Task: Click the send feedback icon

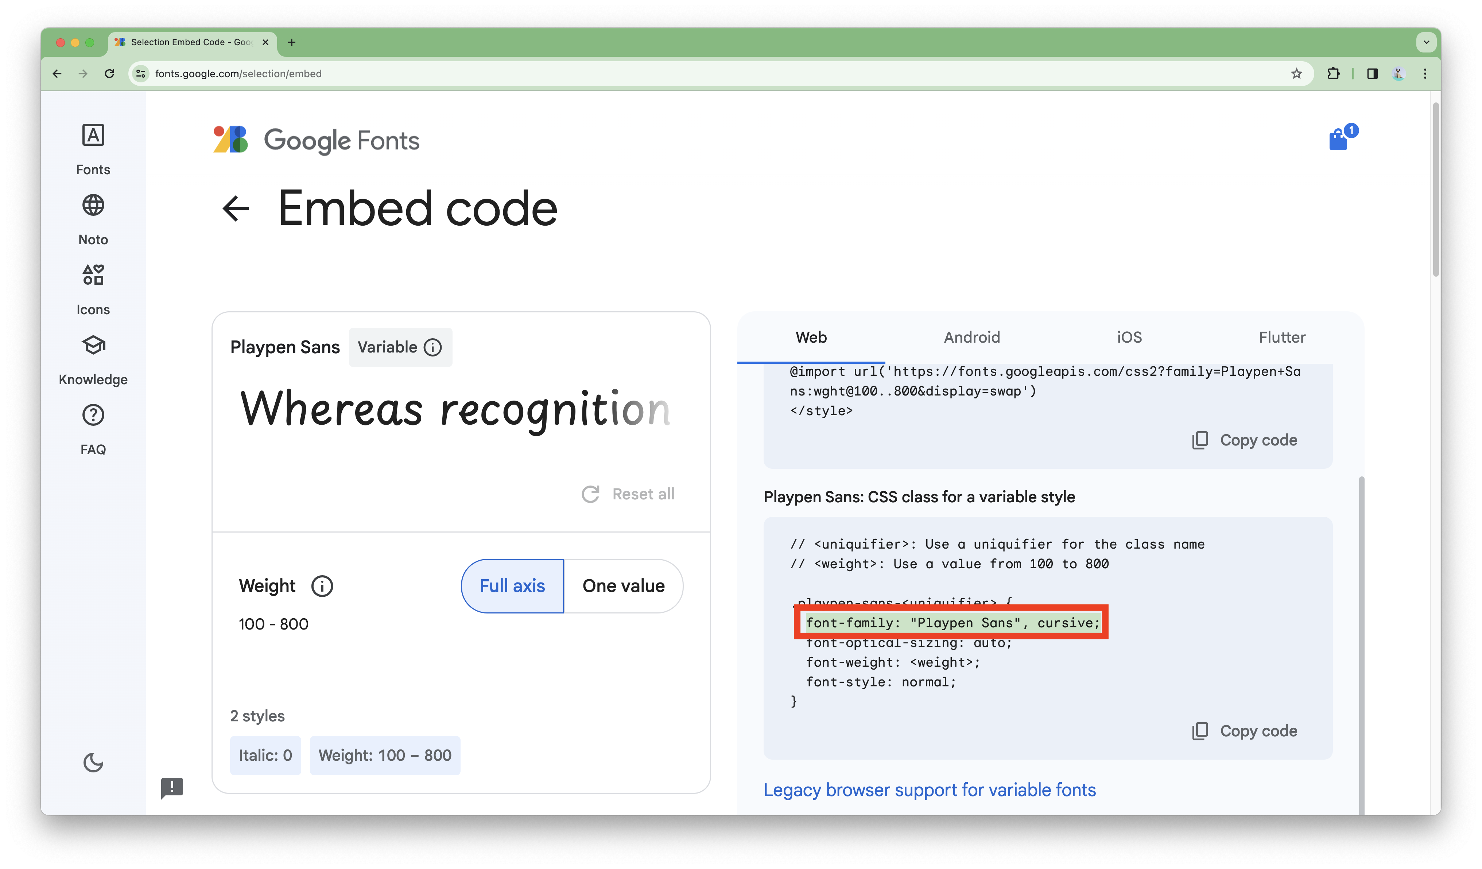Action: [x=172, y=787]
